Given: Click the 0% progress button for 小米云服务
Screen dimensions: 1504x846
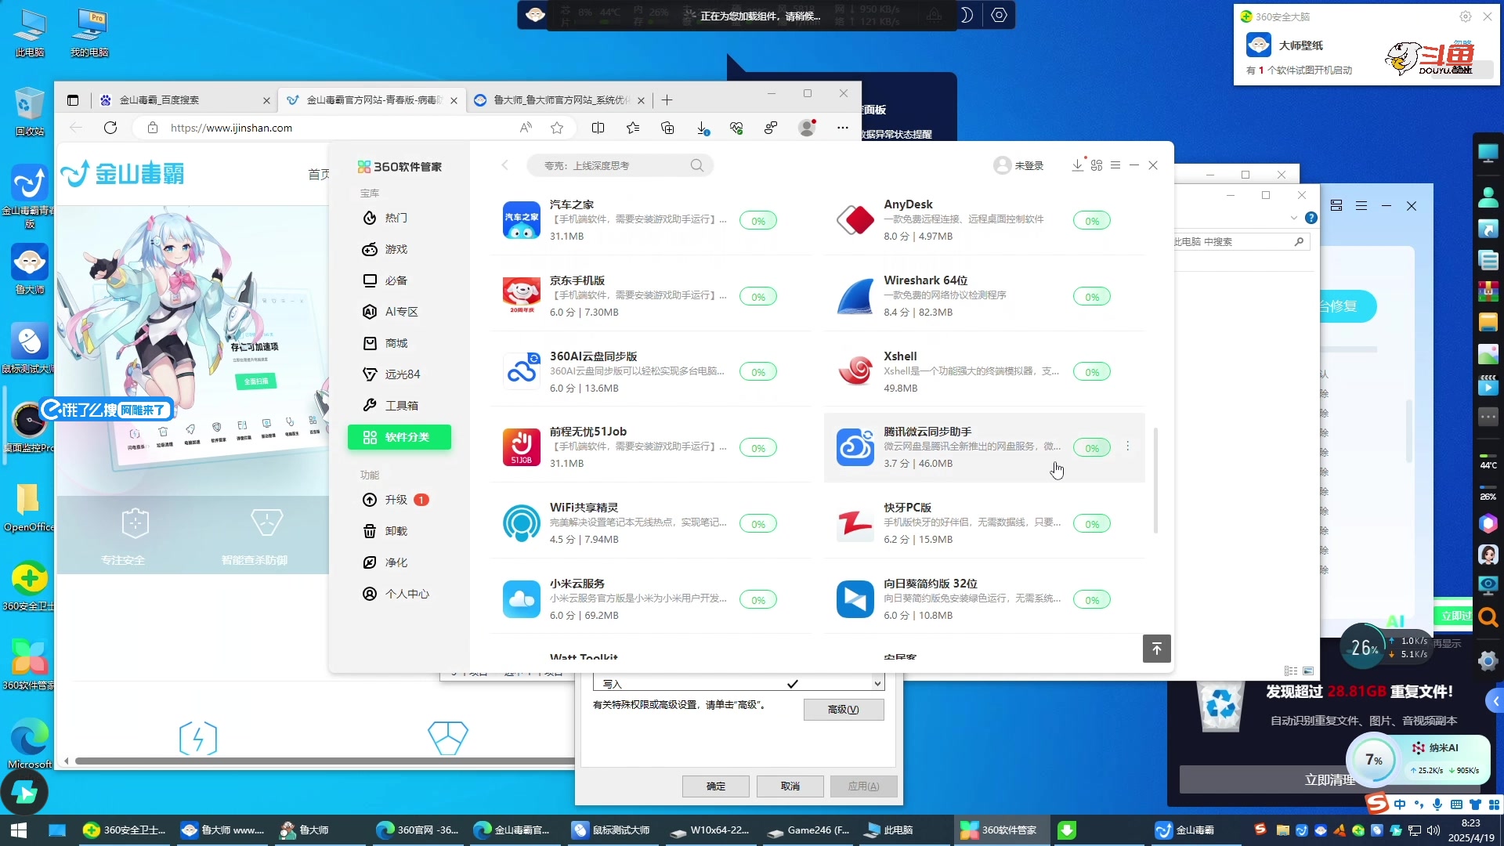Looking at the screenshot, I should [758, 600].
